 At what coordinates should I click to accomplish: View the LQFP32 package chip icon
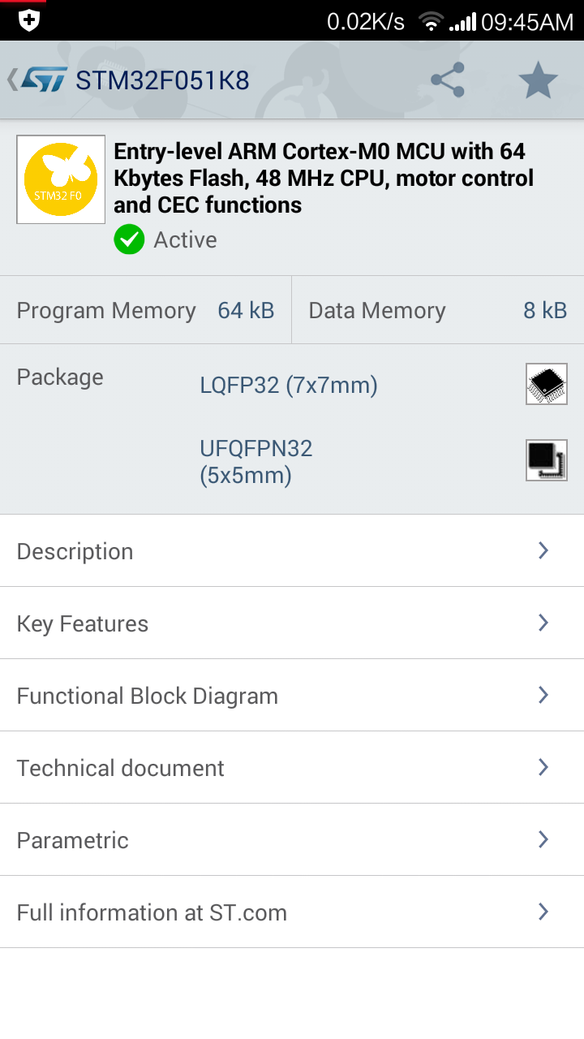point(547,384)
